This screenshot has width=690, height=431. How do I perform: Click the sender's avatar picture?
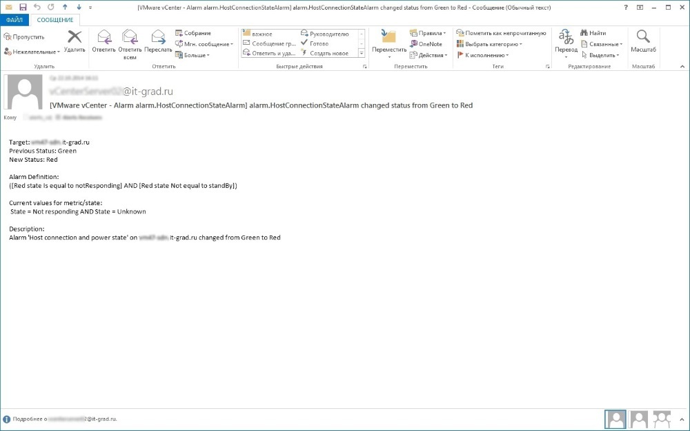pos(25,92)
